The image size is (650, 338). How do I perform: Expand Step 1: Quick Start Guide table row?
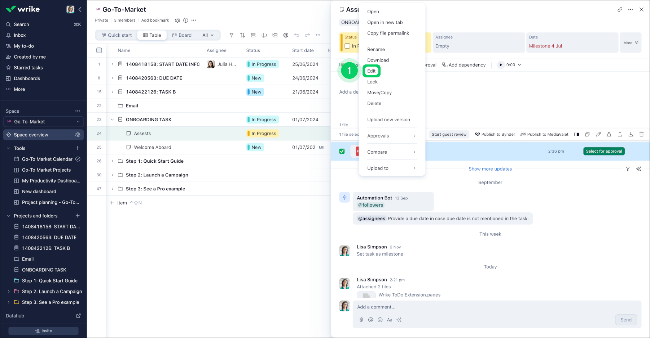coord(112,161)
